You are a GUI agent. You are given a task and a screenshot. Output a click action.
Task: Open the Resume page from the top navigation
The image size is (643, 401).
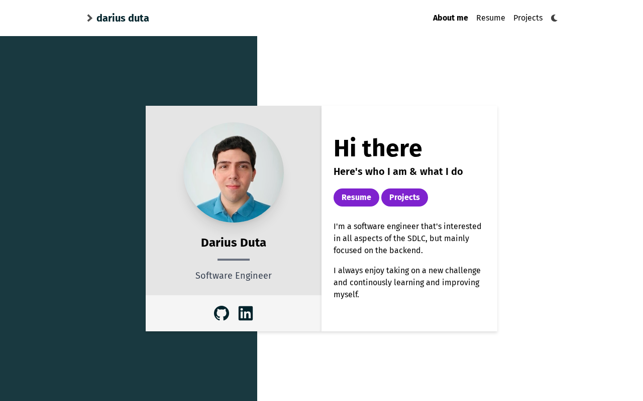pyautogui.click(x=491, y=18)
